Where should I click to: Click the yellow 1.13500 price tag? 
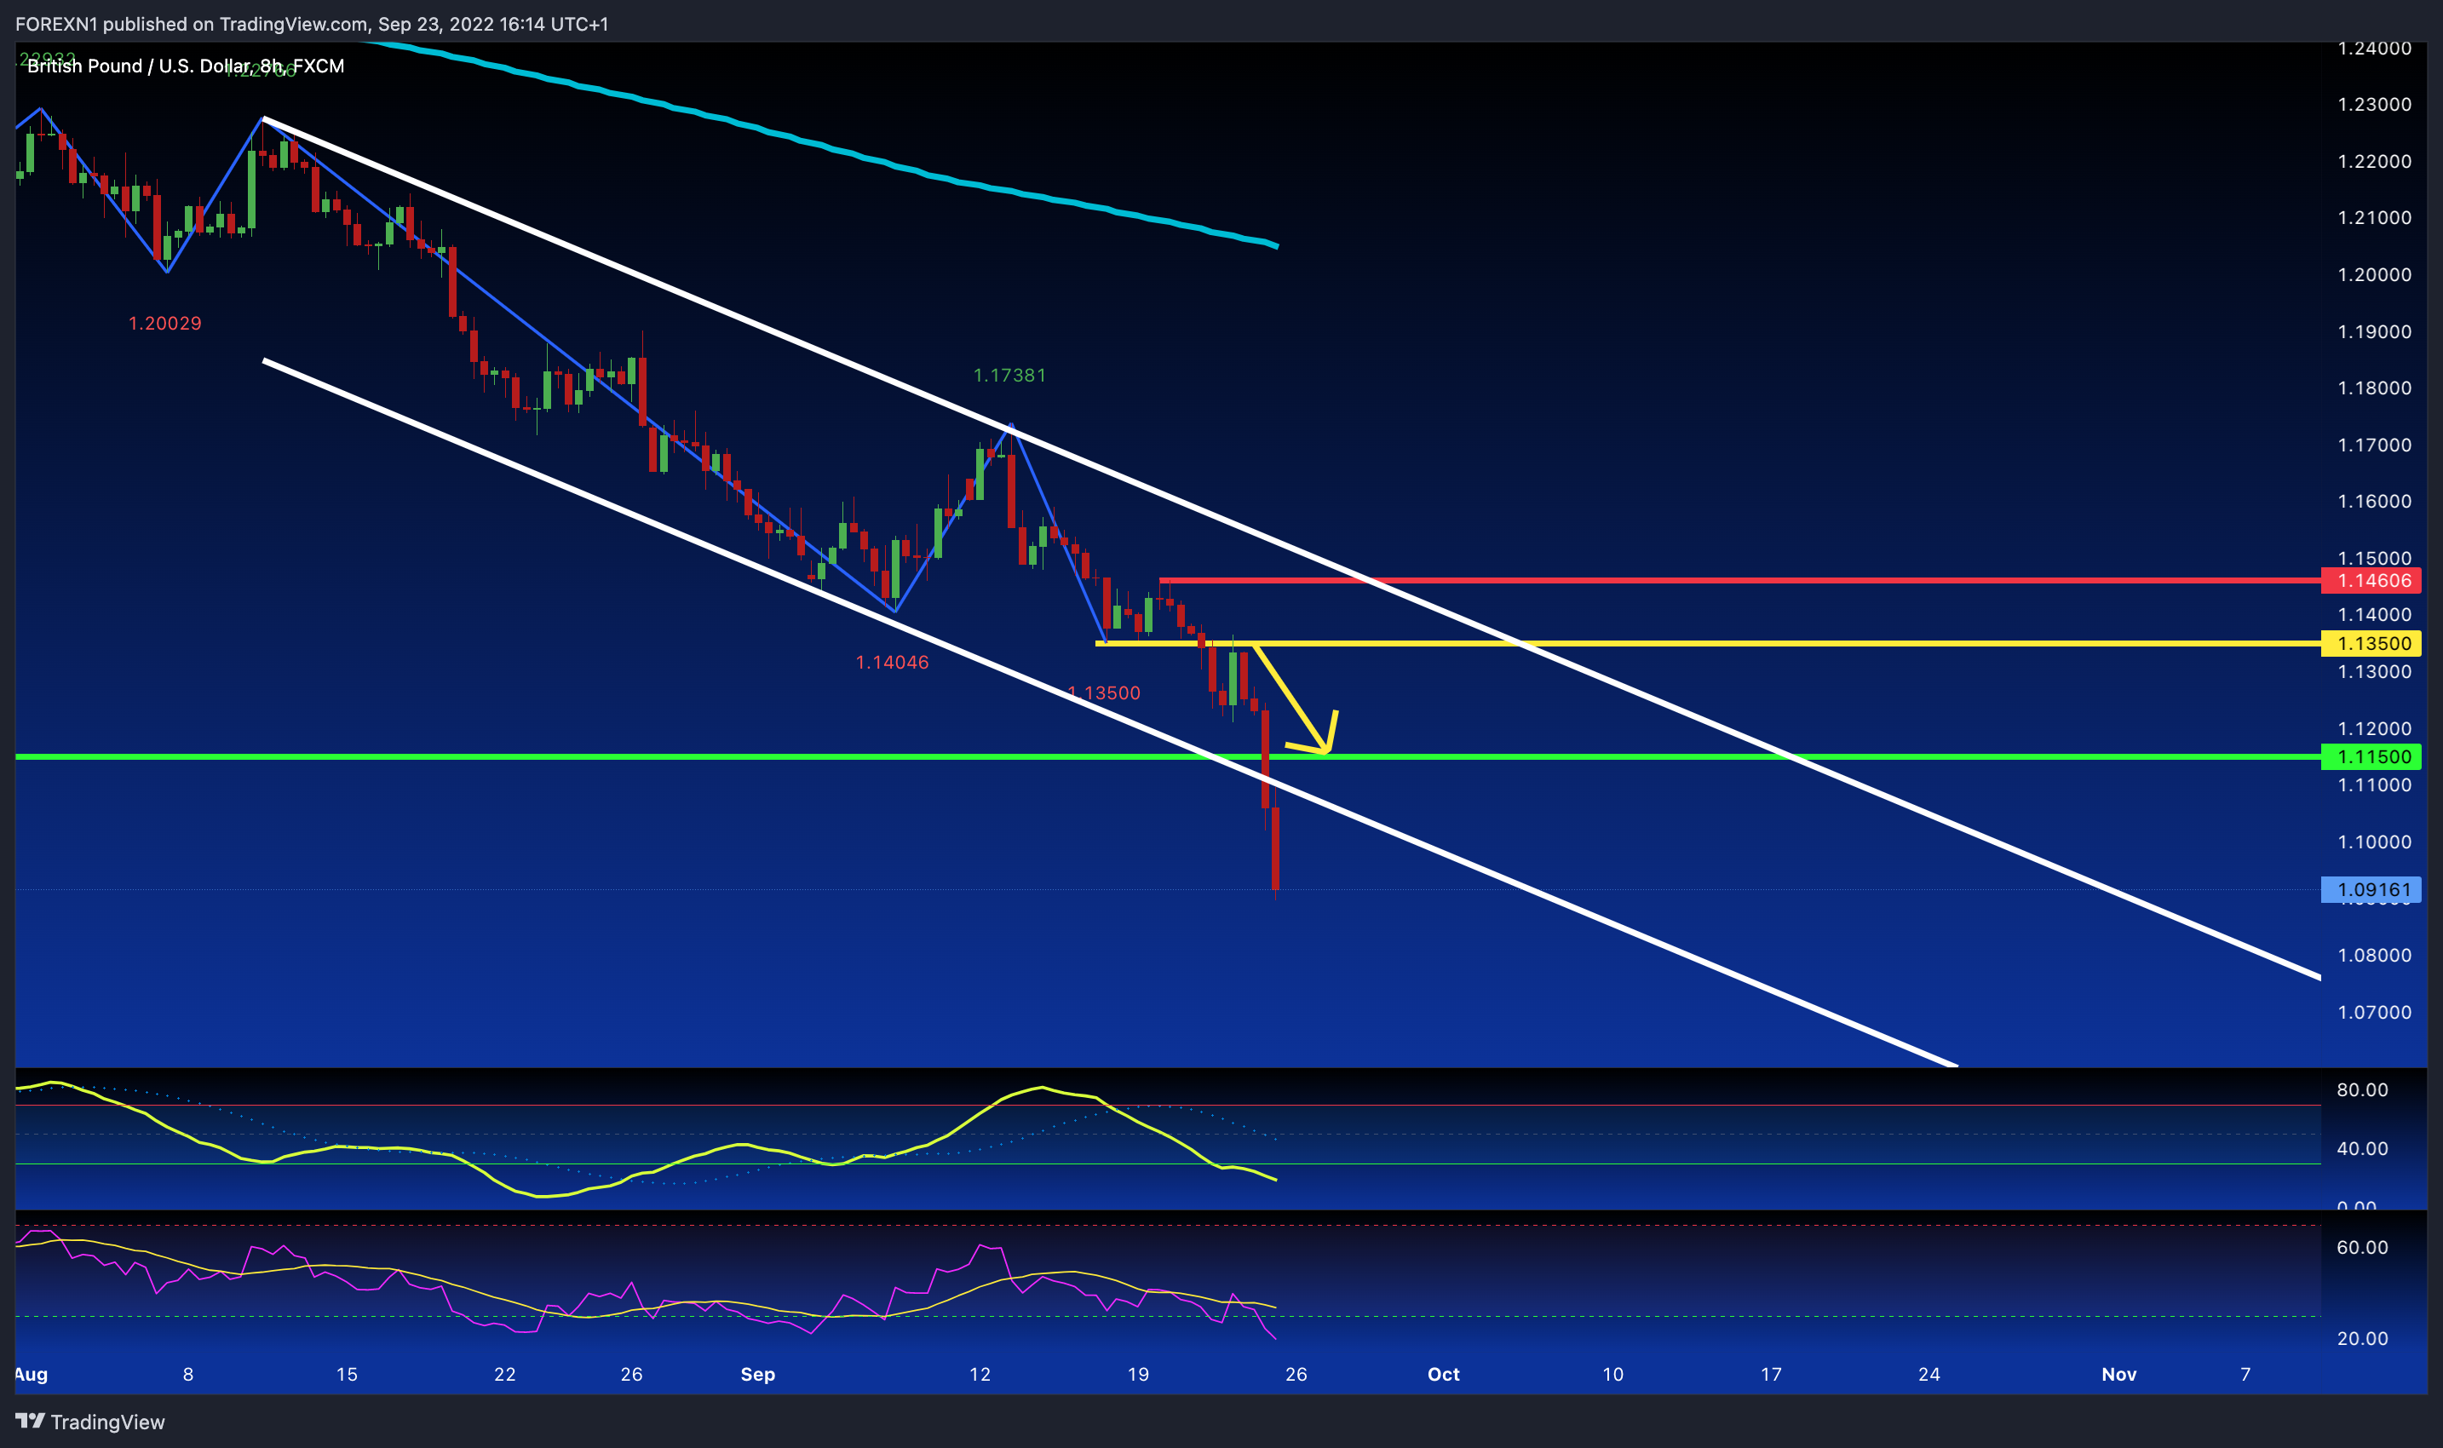point(2370,643)
